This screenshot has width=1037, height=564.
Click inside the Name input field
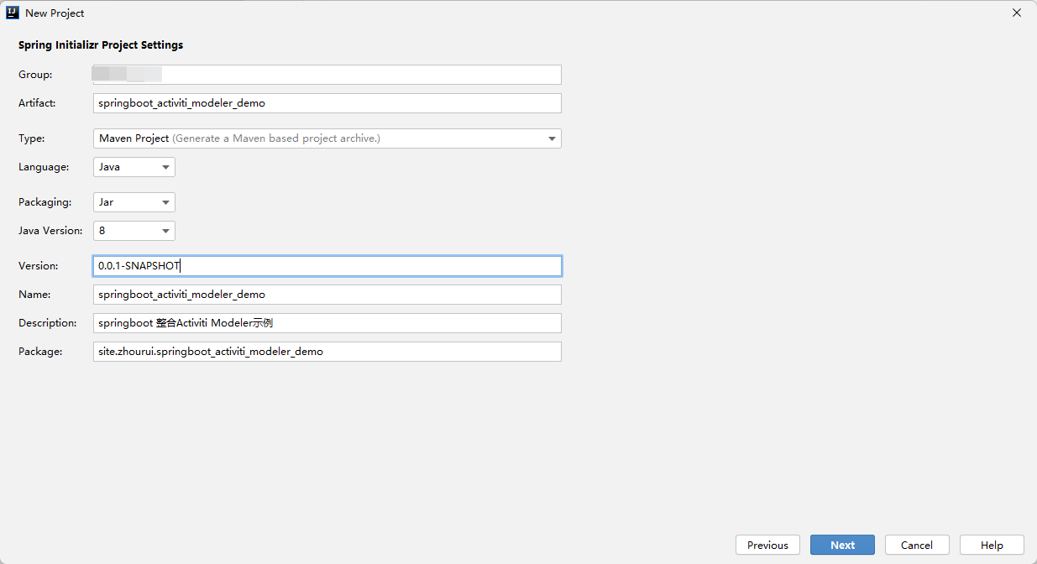click(x=327, y=294)
